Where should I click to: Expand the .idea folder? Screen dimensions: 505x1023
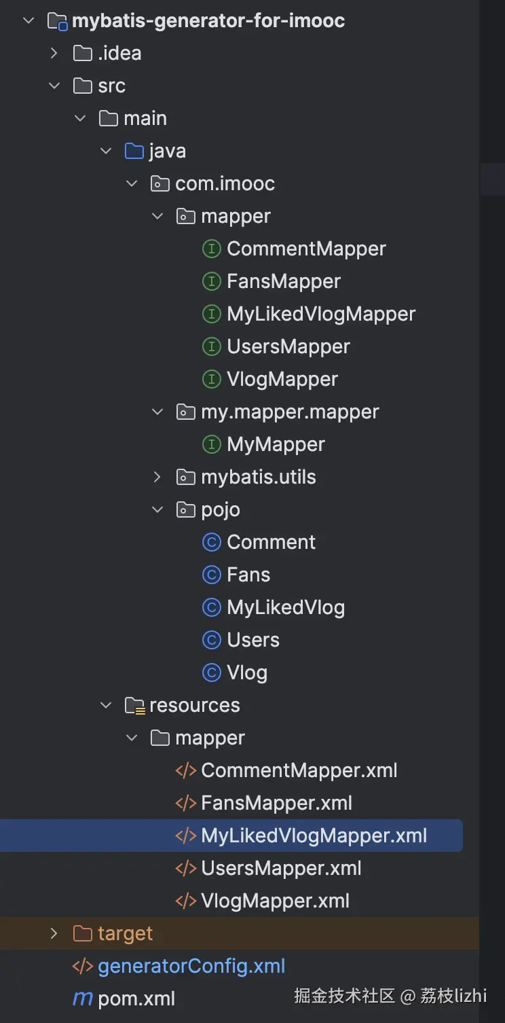coord(54,54)
